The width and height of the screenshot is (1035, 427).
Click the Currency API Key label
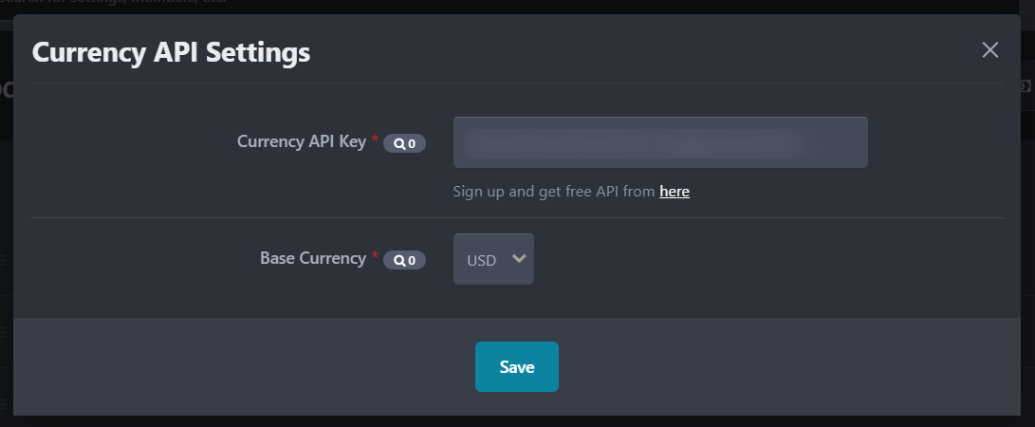point(302,141)
